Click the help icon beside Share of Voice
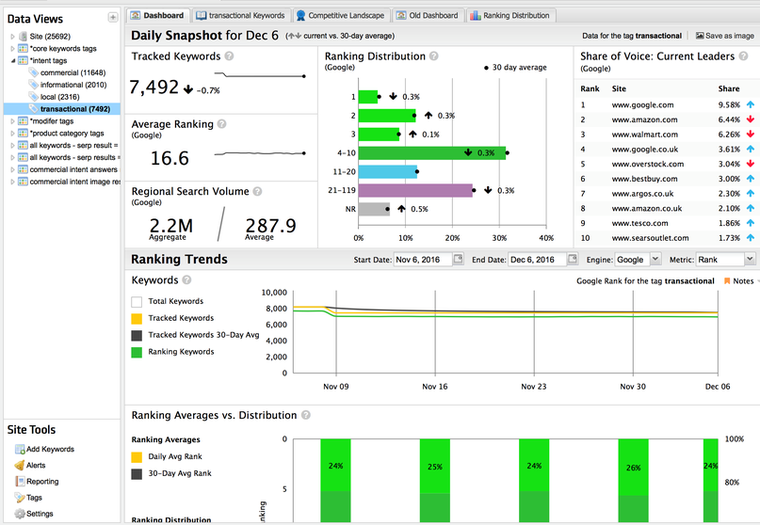The height and width of the screenshot is (525, 760). pyautogui.click(x=743, y=56)
